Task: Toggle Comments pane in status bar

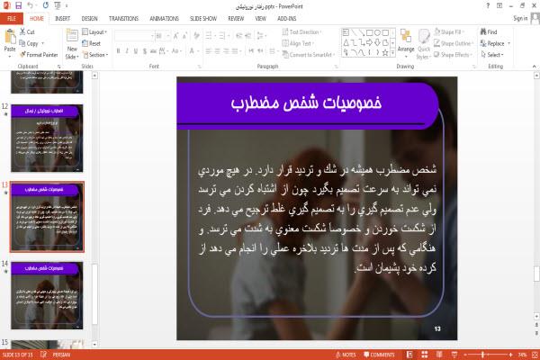Action: (379, 355)
